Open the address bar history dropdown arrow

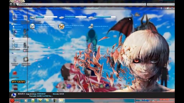[142, 4]
